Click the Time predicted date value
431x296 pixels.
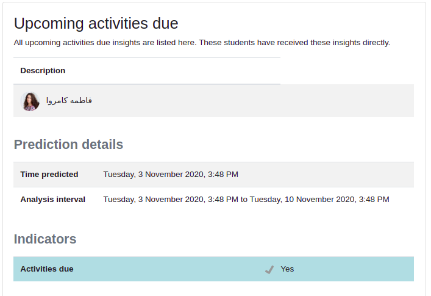(x=171, y=175)
